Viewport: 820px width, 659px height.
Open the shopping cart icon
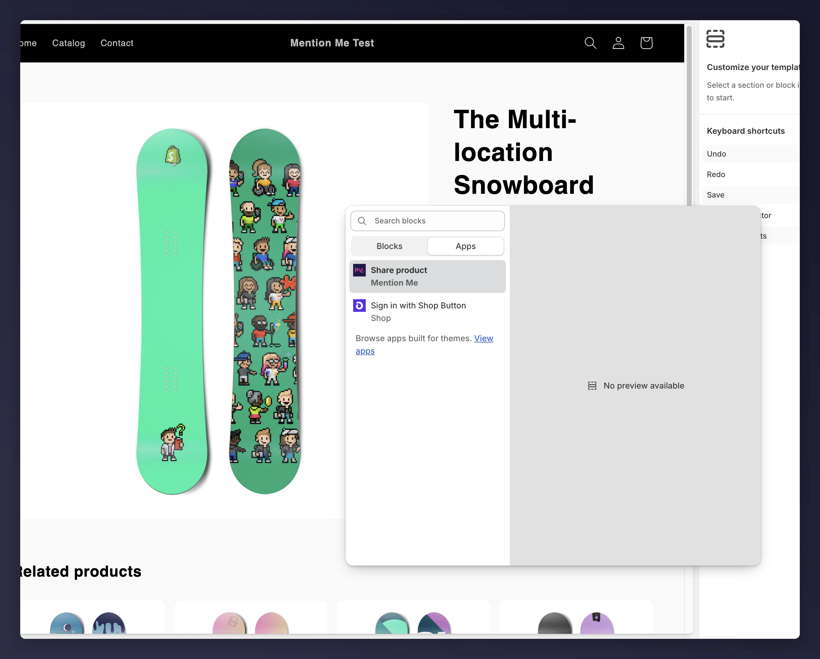click(647, 43)
